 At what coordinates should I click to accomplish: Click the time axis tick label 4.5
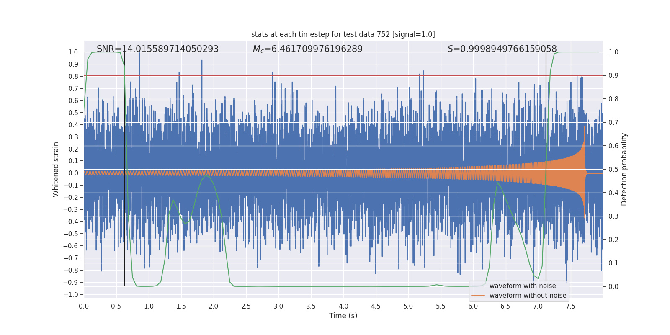376,307
